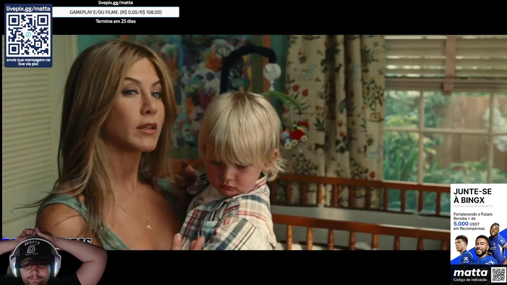
Task: Click the livepix QR code in the overlay
Action: pyautogui.click(x=29, y=35)
